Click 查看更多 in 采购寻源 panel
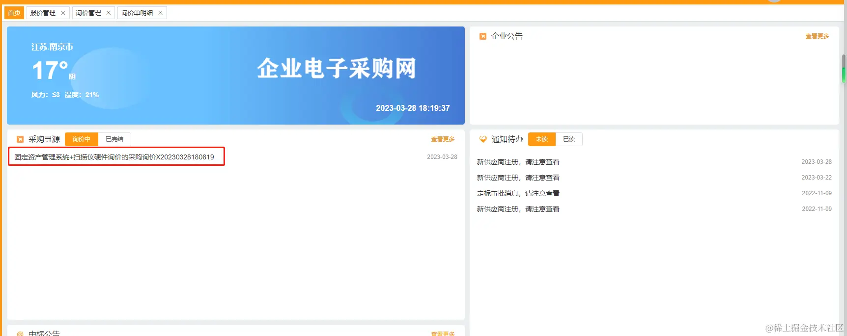Screen dimensions: 847x336 coord(443,139)
